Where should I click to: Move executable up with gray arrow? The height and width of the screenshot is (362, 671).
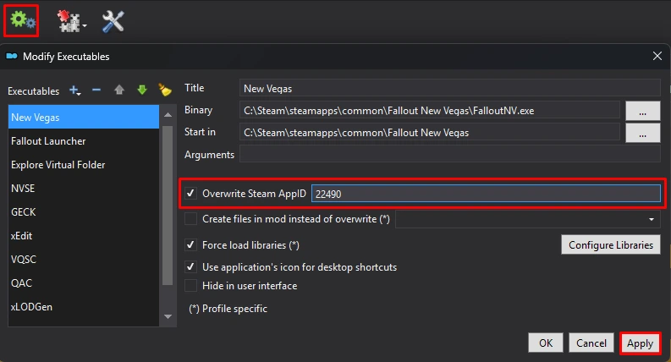pos(119,90)
